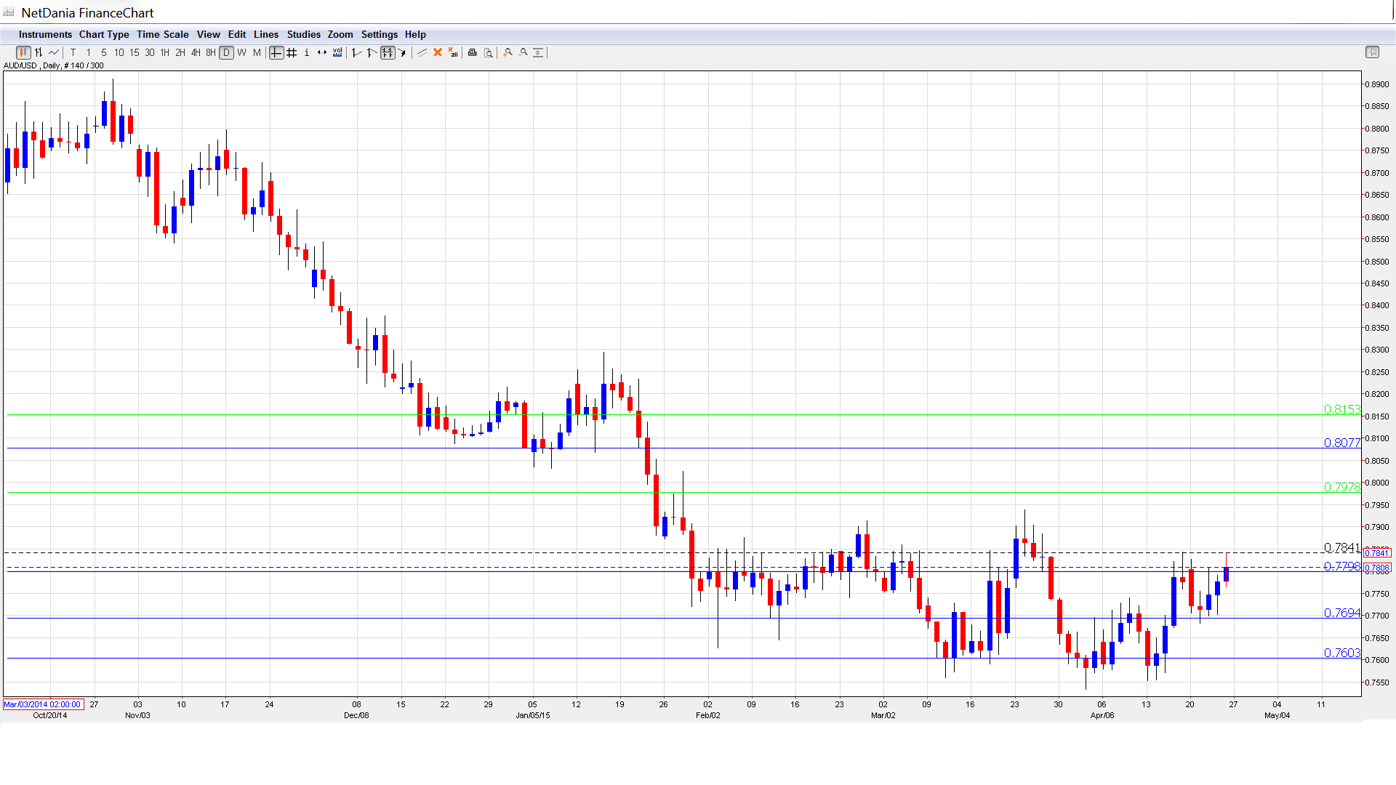Toggle volume display icon

coord(337,52)
